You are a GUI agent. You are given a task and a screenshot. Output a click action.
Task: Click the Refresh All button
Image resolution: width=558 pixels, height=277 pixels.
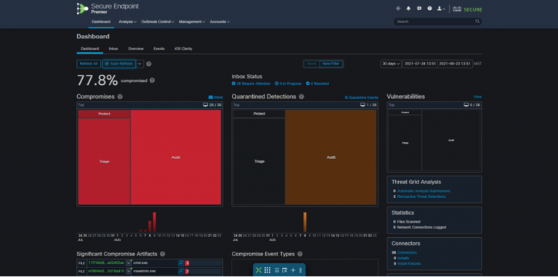point(88,64)
